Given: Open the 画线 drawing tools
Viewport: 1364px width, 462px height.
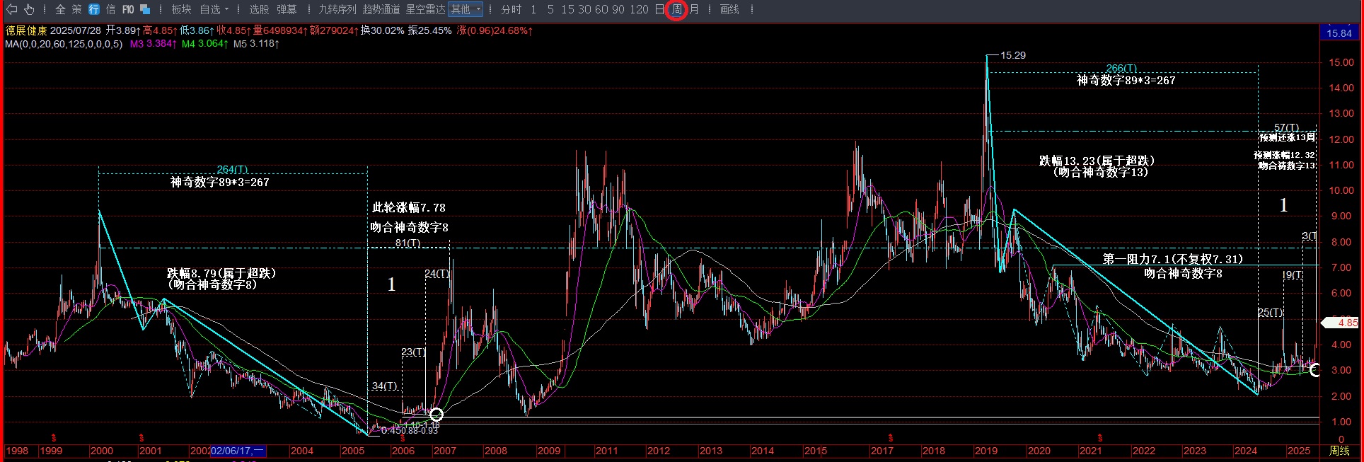Looking at the screenshot, I should [729, 9].
